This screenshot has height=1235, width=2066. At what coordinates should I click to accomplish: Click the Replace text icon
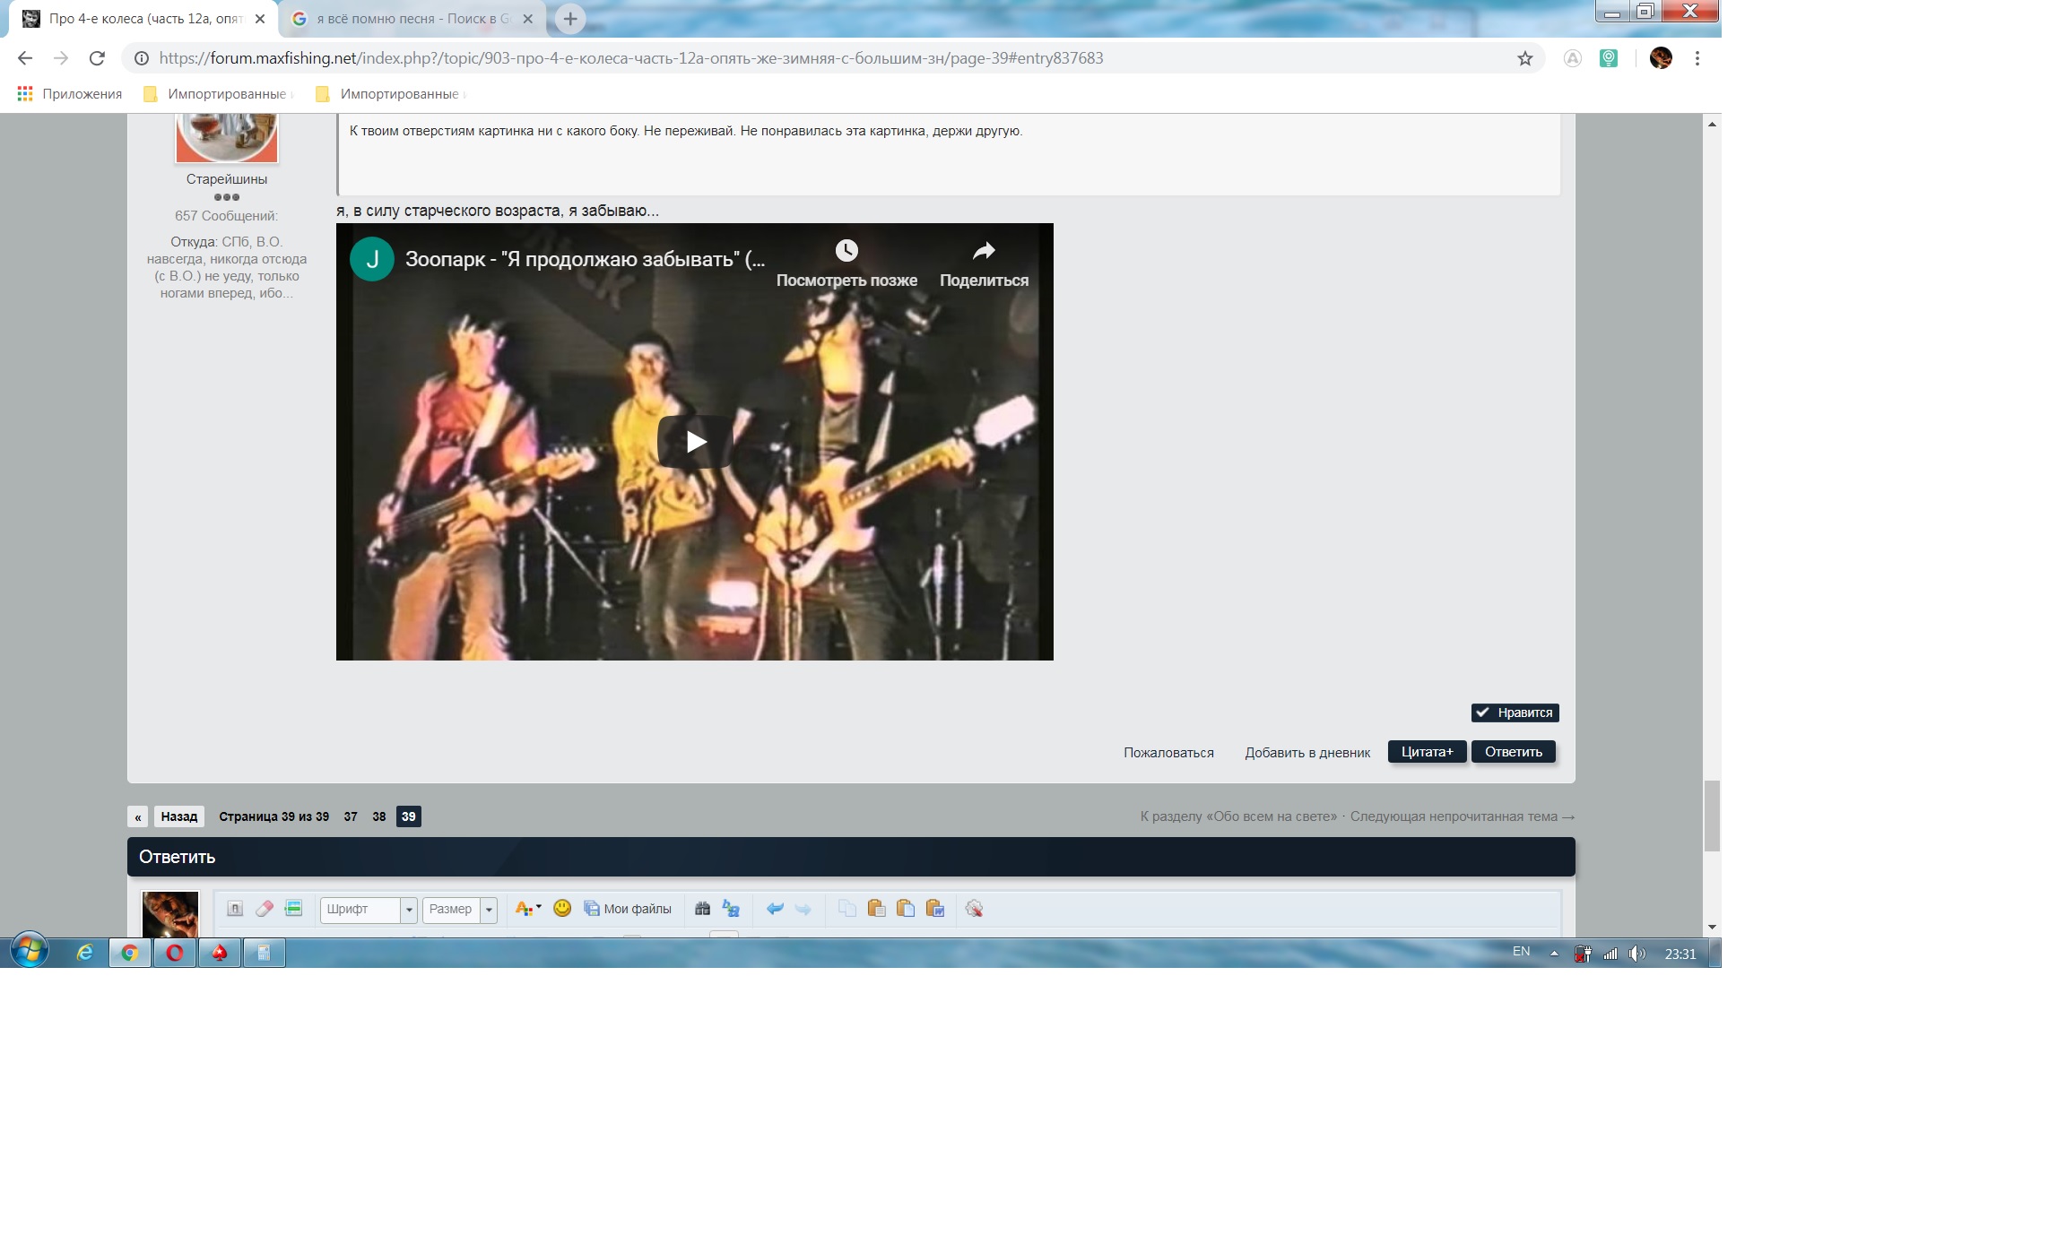pyautogui.click(x=731, y=909)
